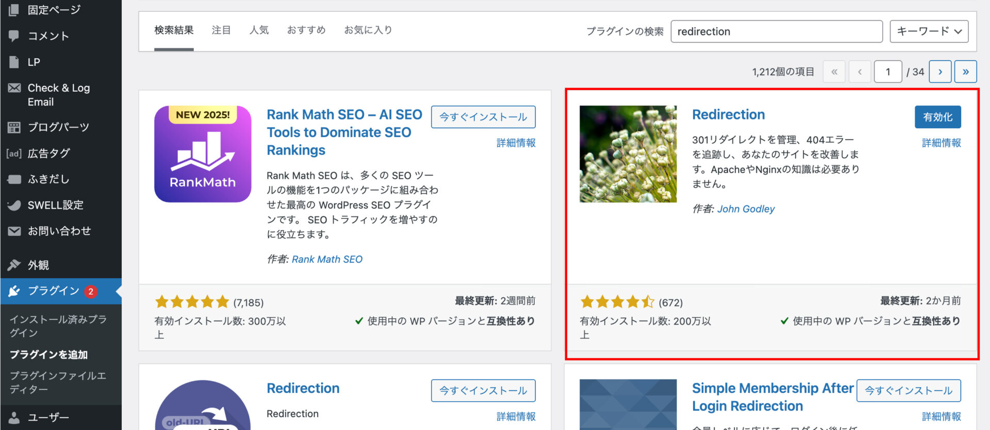Image resolution: width=990 pixels, height=430 pixels.
Task: Go to the previous results page
Action: [x=860, y=72]
